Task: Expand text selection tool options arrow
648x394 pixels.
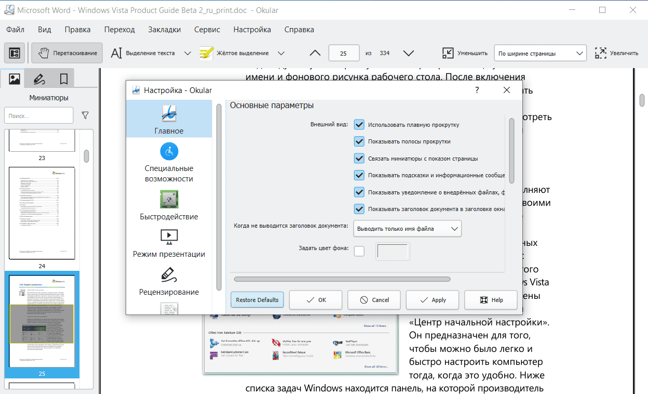Action: click(188, 53)
